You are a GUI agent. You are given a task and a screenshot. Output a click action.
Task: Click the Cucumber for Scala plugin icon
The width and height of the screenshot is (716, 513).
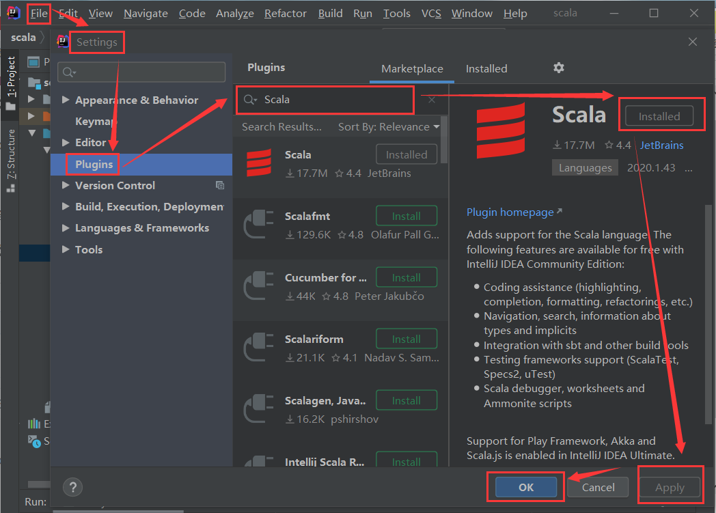(x=258, y=286)
